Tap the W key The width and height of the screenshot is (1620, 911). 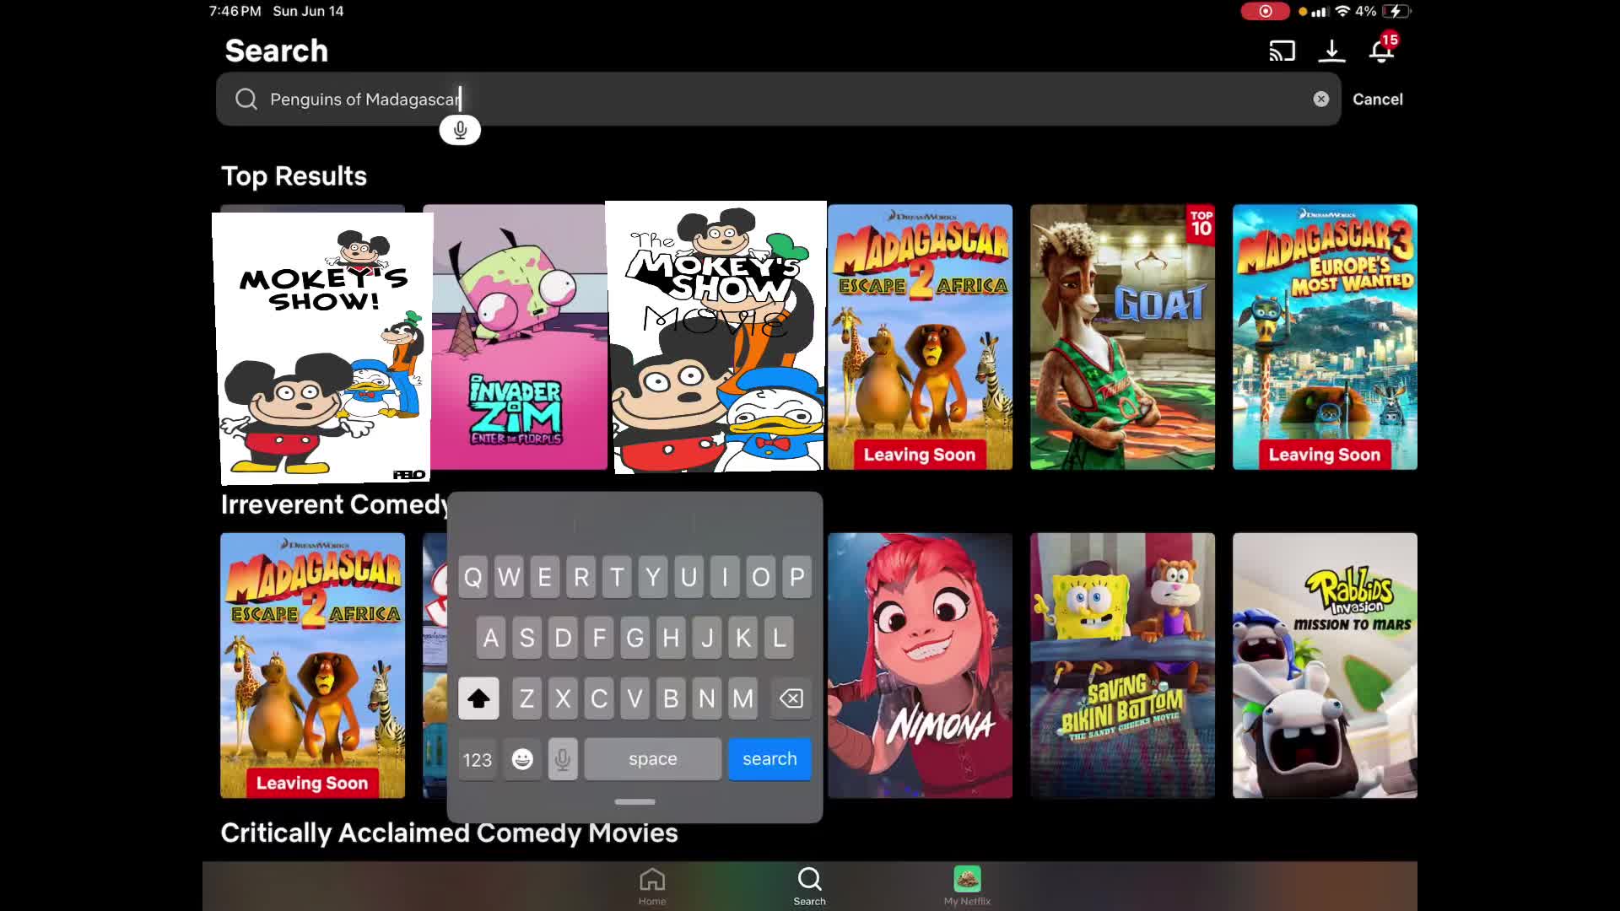click(510, 577)
